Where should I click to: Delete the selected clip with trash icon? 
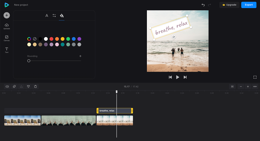click(x=35, y=87)
